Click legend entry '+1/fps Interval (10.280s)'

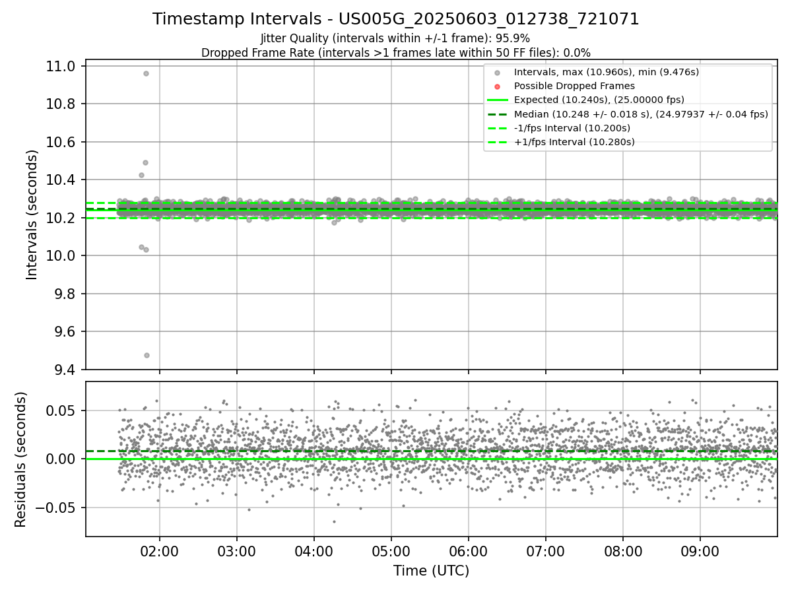(574, 141)
